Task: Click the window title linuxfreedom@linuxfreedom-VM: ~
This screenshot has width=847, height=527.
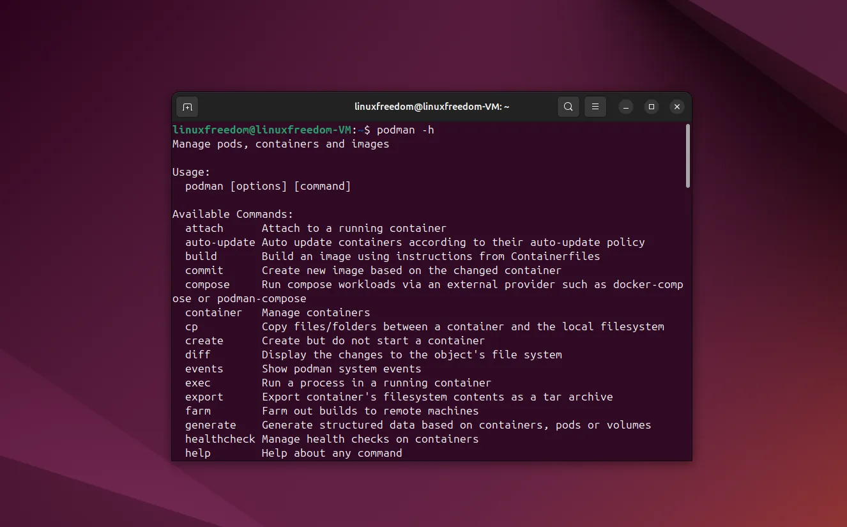Action: point(432,107)
